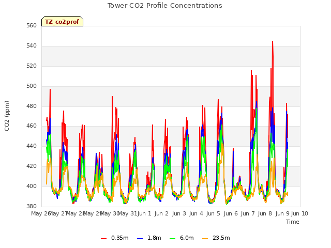
Task: Click the 540 y-axis tick label
Action: click(x=32, y=46)
